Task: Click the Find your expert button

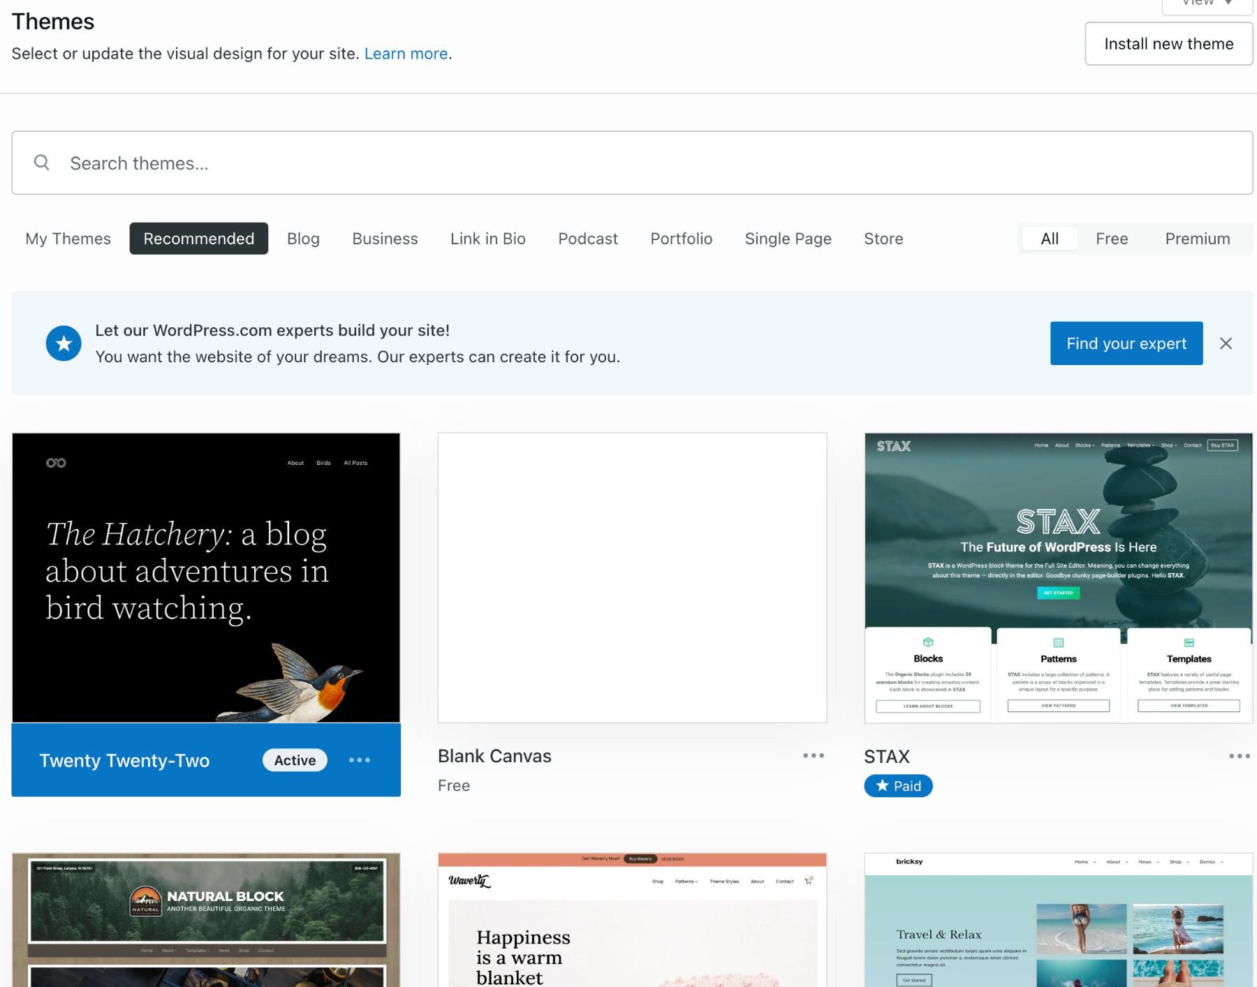Action: click(x=1126, y=343)
